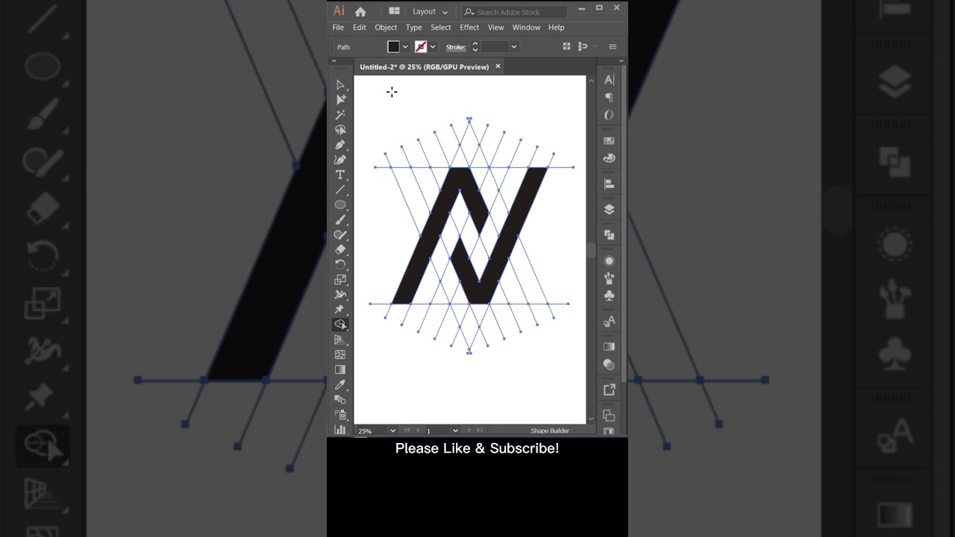Open the Layers panel icon
955x537 pixels.
[x=609, y=210]
